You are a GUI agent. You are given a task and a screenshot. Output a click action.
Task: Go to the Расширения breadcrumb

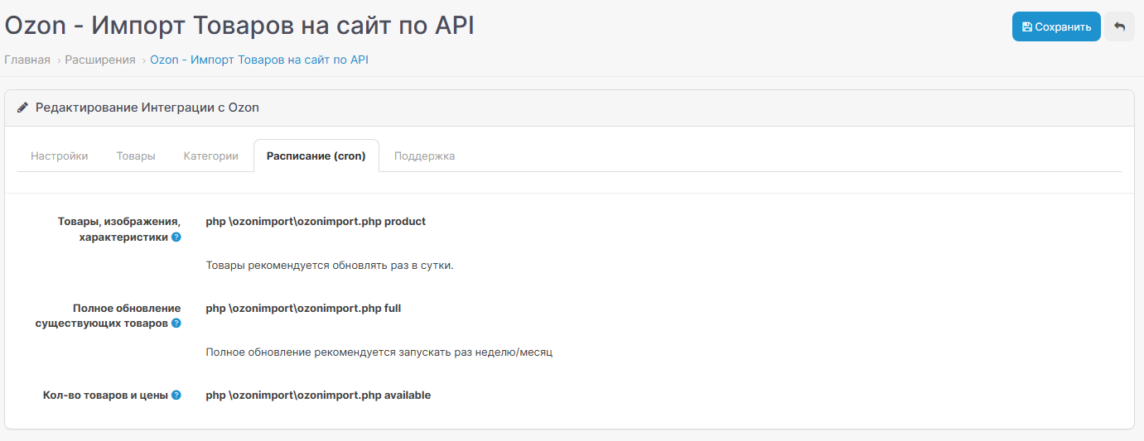pos(100,60)
